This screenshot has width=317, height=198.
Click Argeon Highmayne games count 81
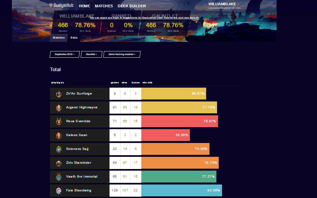(115, 107)
